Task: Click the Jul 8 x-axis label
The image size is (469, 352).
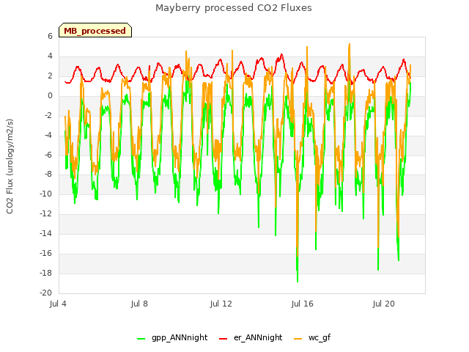Action: pos(139,304)
